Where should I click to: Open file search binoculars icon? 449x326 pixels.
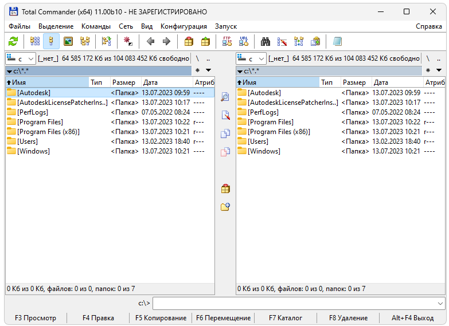click(266, 41)
